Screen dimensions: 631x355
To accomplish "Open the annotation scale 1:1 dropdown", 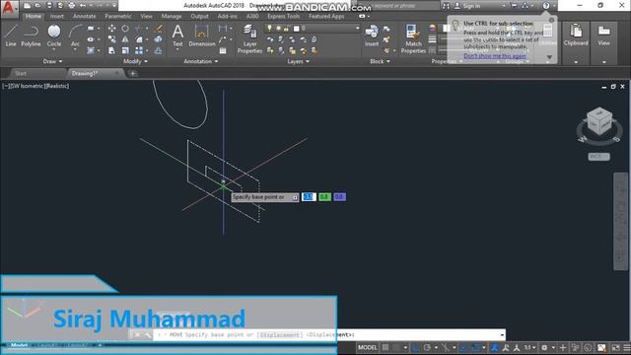I will 529,347.
